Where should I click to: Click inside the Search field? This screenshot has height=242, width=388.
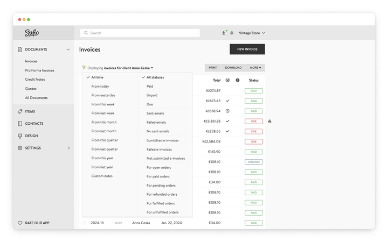point(140,33)
